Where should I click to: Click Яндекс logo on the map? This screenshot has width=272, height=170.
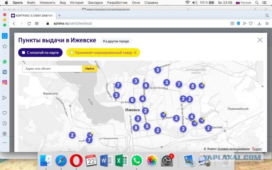coord(257,149)
